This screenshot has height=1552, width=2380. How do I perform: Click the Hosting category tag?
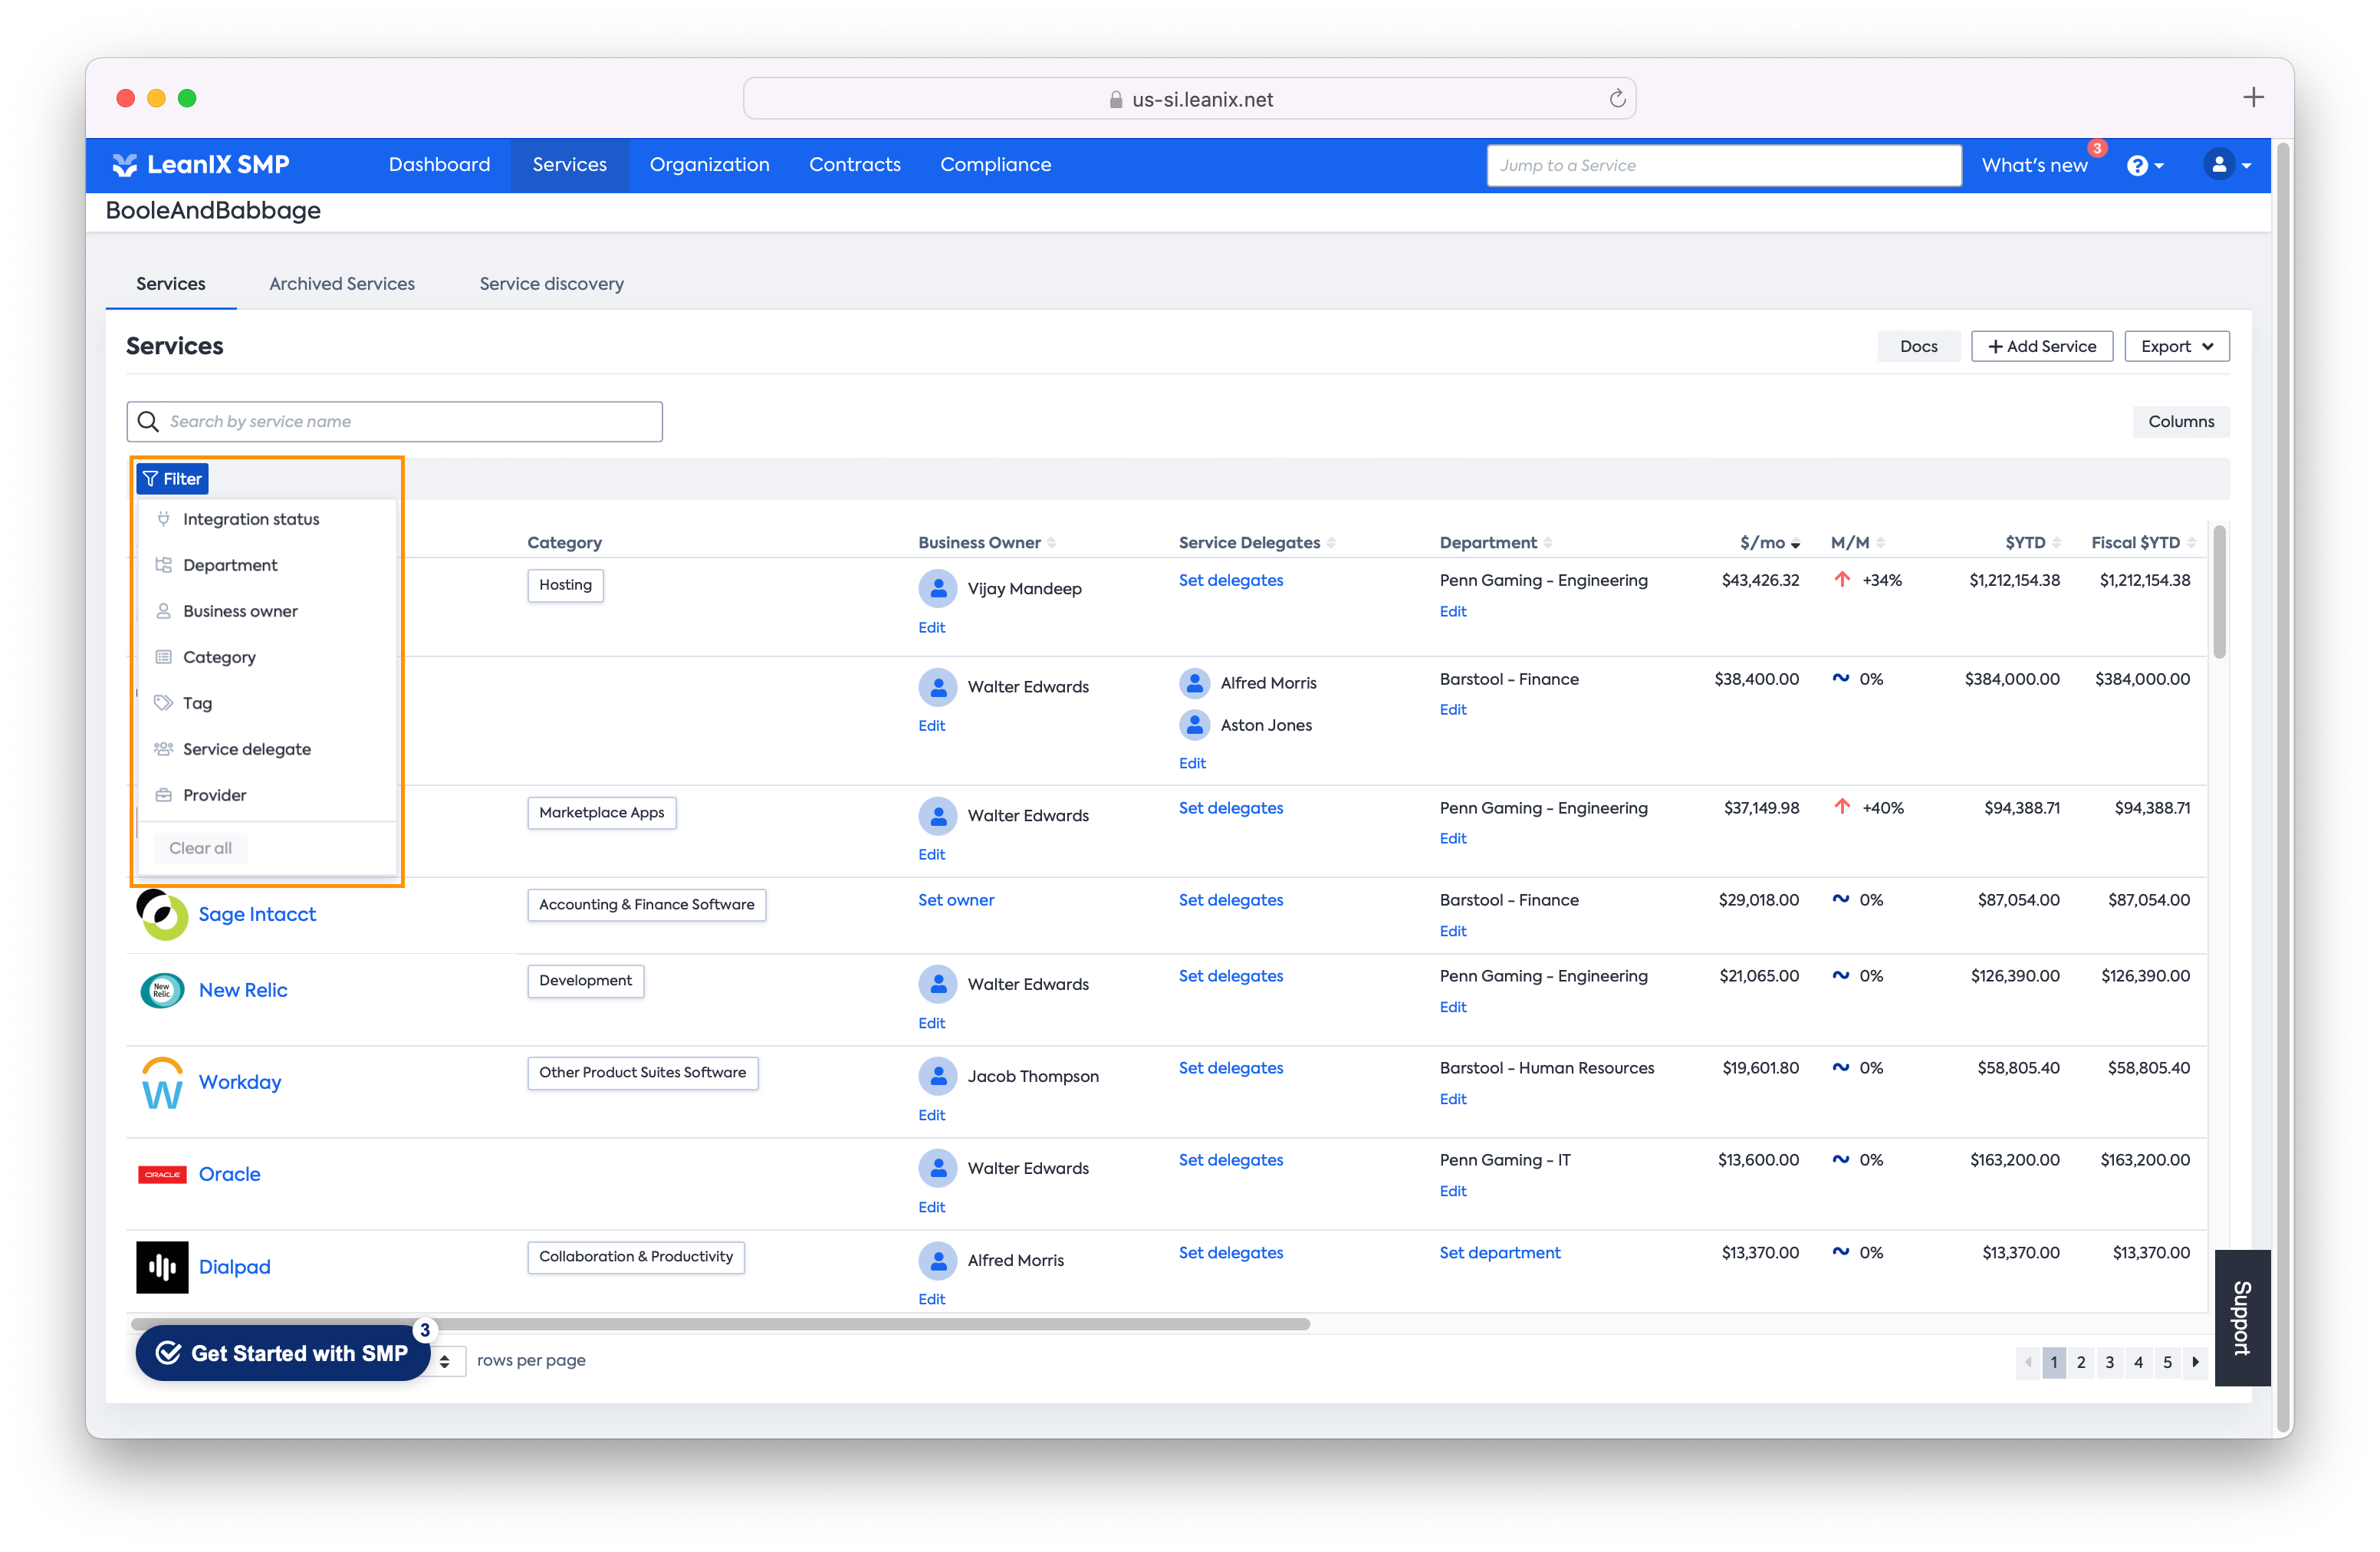click(565, 586)
